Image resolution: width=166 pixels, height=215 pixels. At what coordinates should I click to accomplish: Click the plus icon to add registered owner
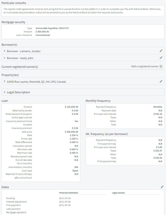coord(161,66)
